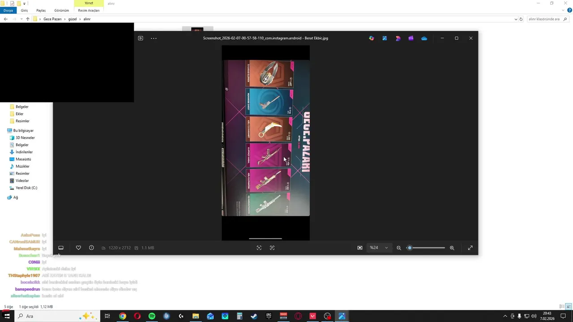Switch to the Paylaş ribbon tab
Screen dimensions: 573x322
[x=41, y=10]
